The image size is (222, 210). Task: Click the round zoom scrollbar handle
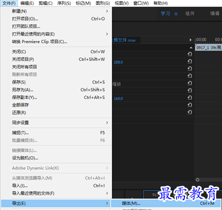(x=198, y=180)
